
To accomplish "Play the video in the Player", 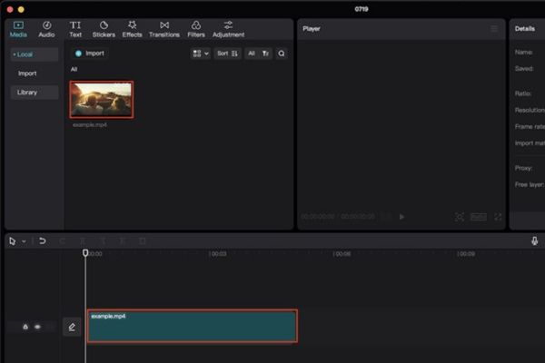I will pos(401,217).
